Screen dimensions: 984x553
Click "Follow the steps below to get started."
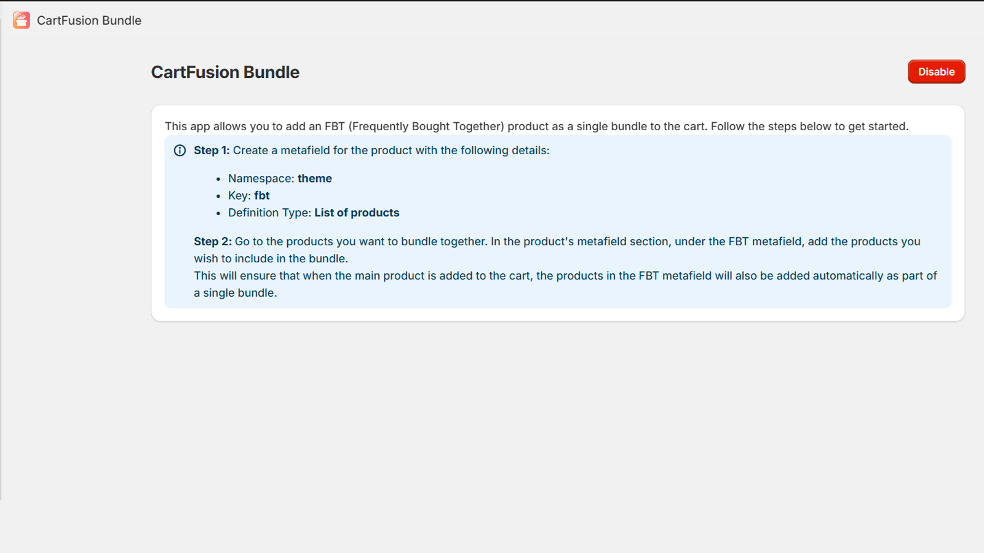(x=809, y=127)
